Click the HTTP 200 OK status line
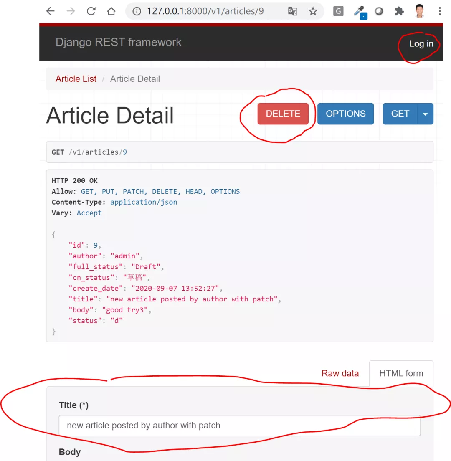This screenshot has height=461, width=451. tap(75, 180)
